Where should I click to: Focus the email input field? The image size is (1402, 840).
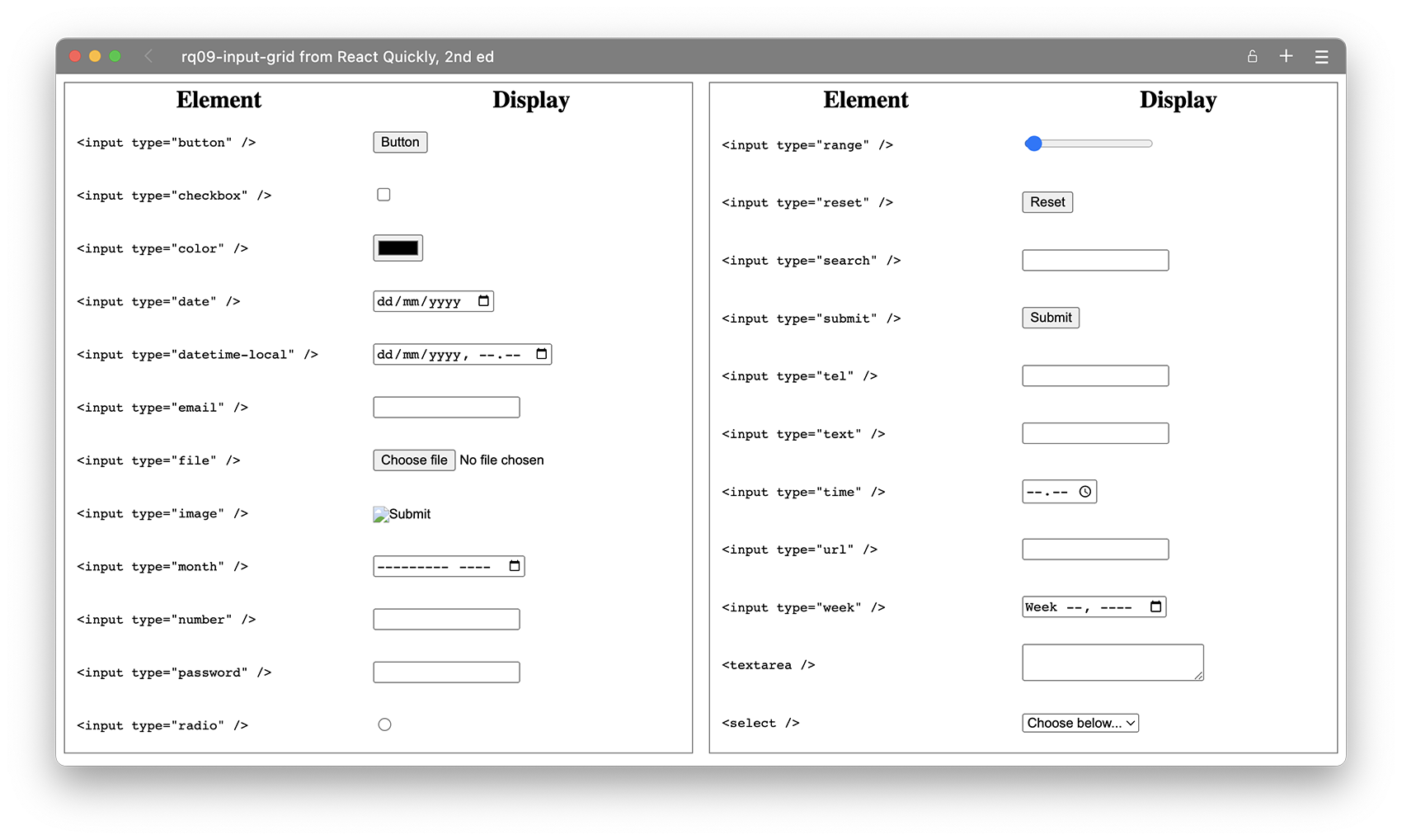tap(446, 408)
